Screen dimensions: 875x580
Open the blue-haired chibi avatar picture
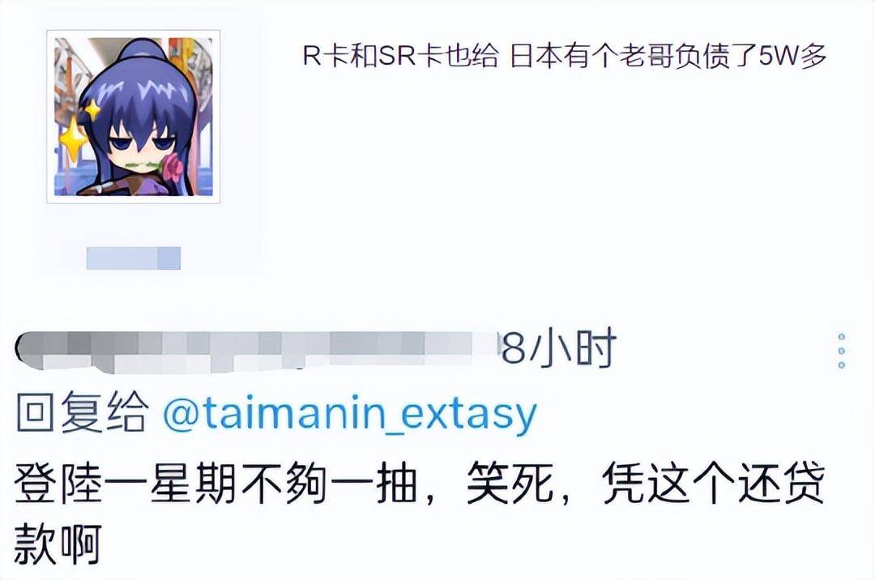(x=134, y=117)
